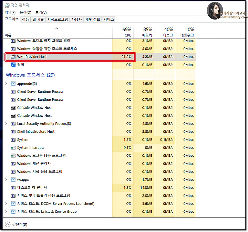Click the WMI Provider Host process icon
The image size is (248, 232).
tap(13, 57)
